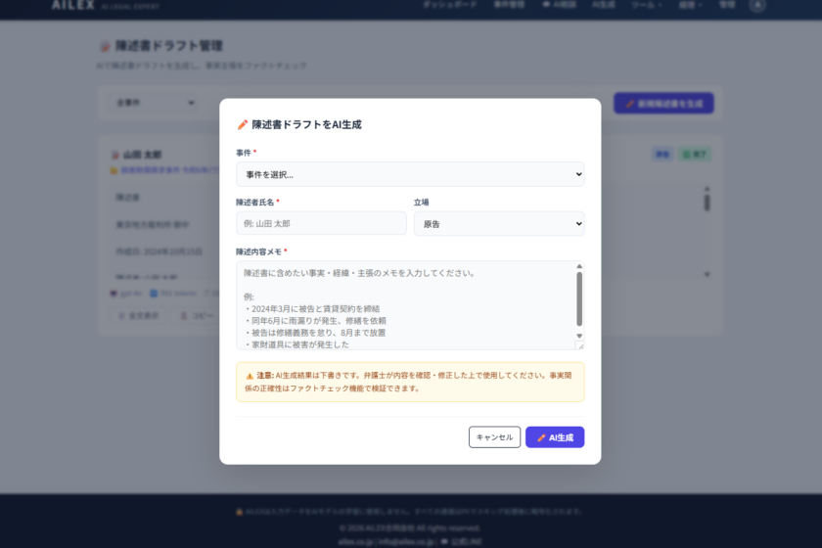The width and height of the screenshot is (822, 548).
Task: Open the 全事件 filter dropdown
Action: (155, 102)
